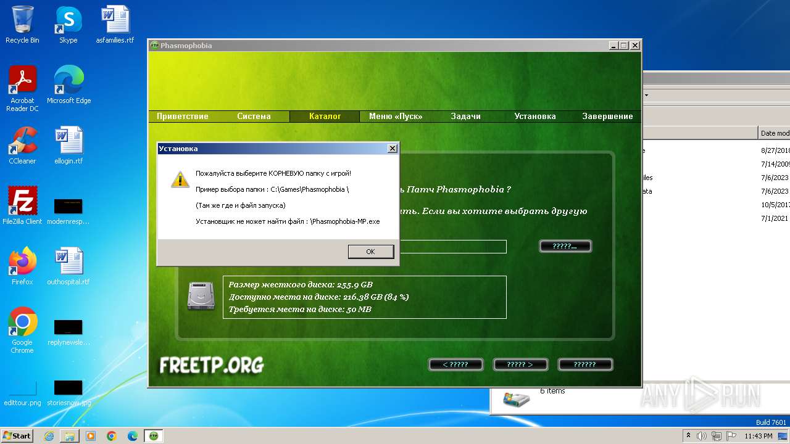Open the Google Chrome desktop shortcut

pos(22,331)
